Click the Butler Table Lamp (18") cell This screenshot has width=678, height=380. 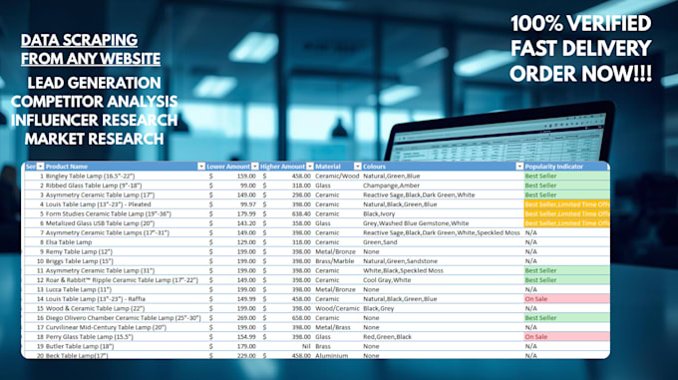[x=125, y=346]
